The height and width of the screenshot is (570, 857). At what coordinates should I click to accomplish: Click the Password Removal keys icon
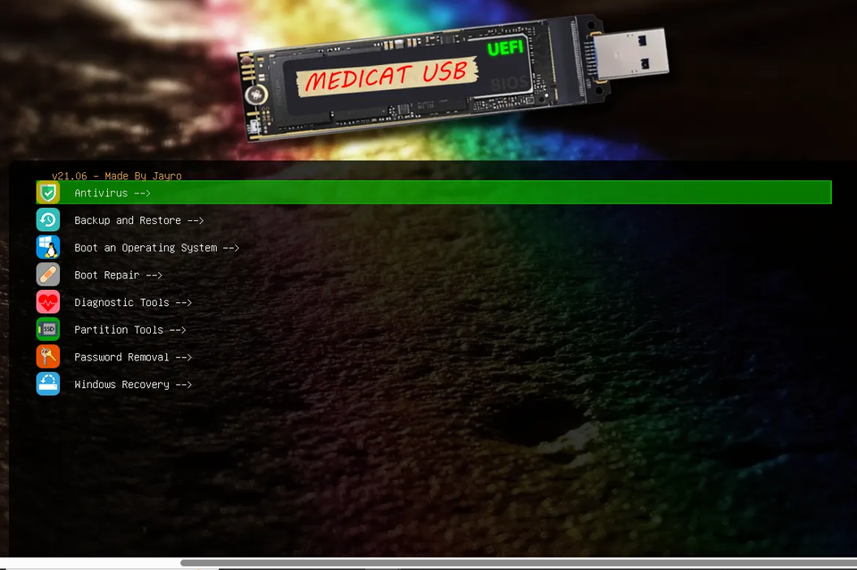point(48,357)
